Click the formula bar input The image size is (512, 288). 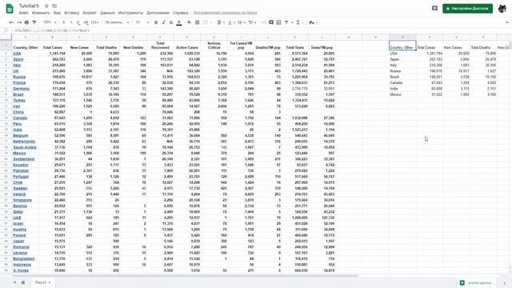click(x=262, y=30)
